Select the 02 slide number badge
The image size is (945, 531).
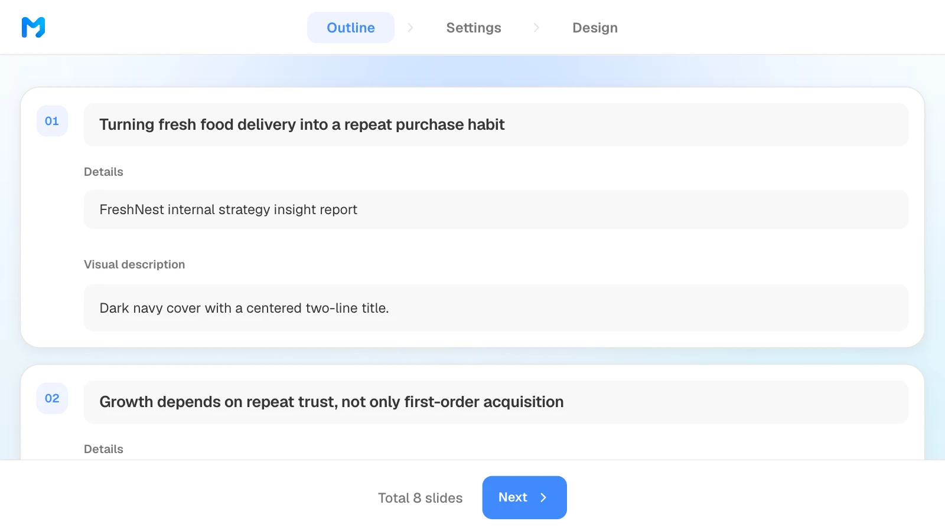pyautogui.click(x=52, y=398)
